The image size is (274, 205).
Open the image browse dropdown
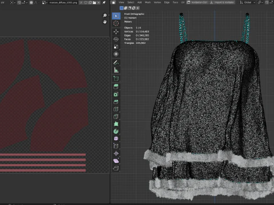(45, 2)
